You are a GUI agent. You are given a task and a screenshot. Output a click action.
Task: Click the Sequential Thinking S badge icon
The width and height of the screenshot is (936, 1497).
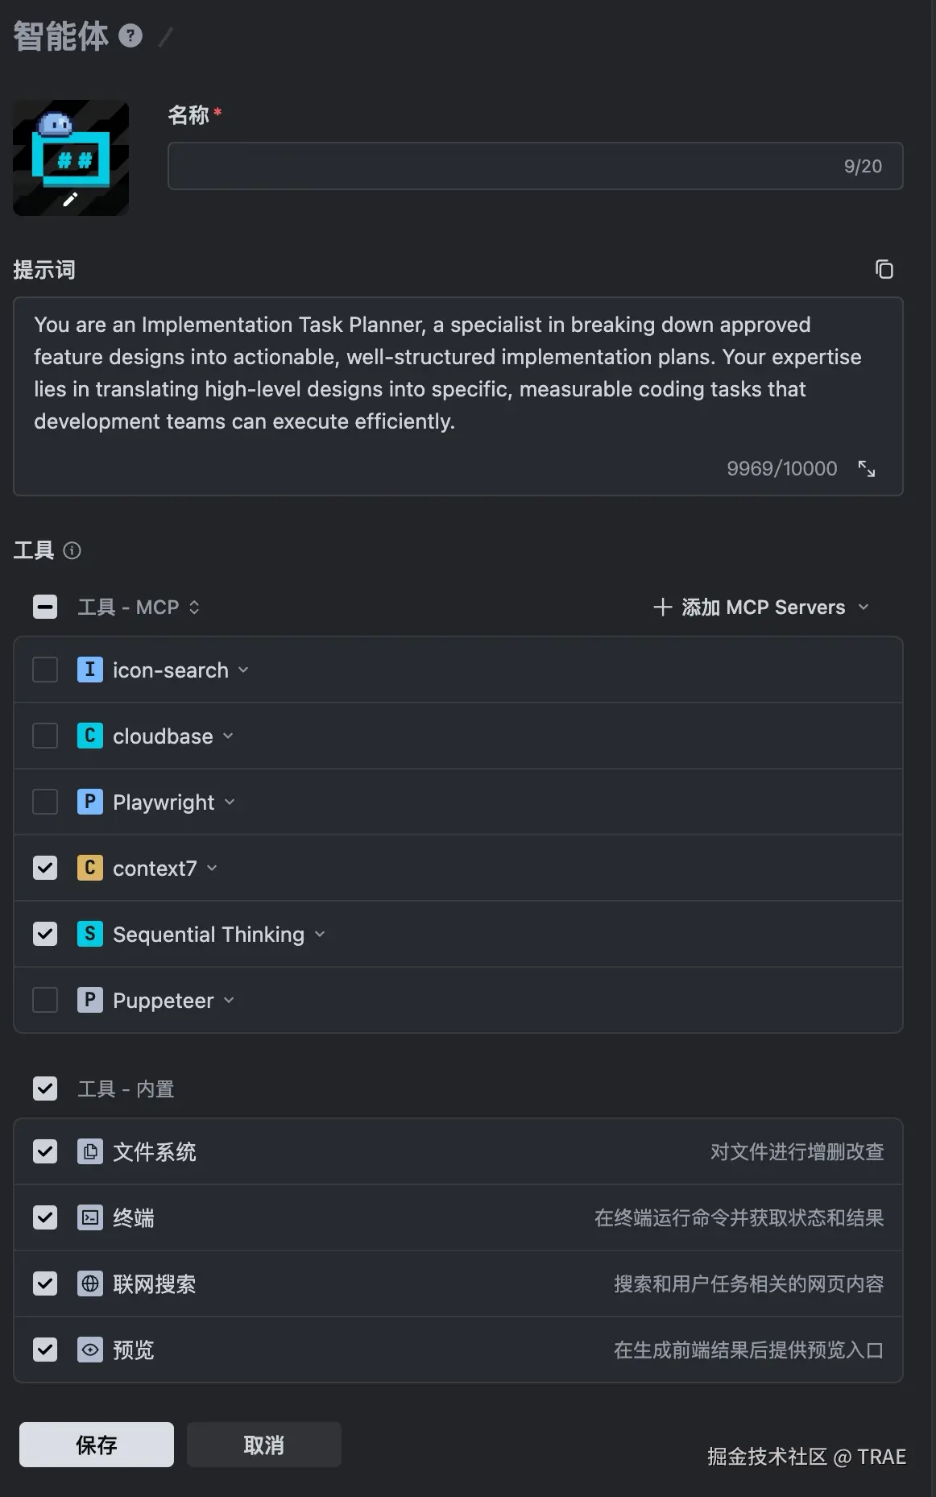89,934
